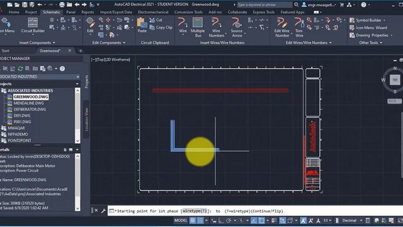This screenshot has height=227, width=403.
Task: Select the Trim Wire tool
Action: click(299, 27)
